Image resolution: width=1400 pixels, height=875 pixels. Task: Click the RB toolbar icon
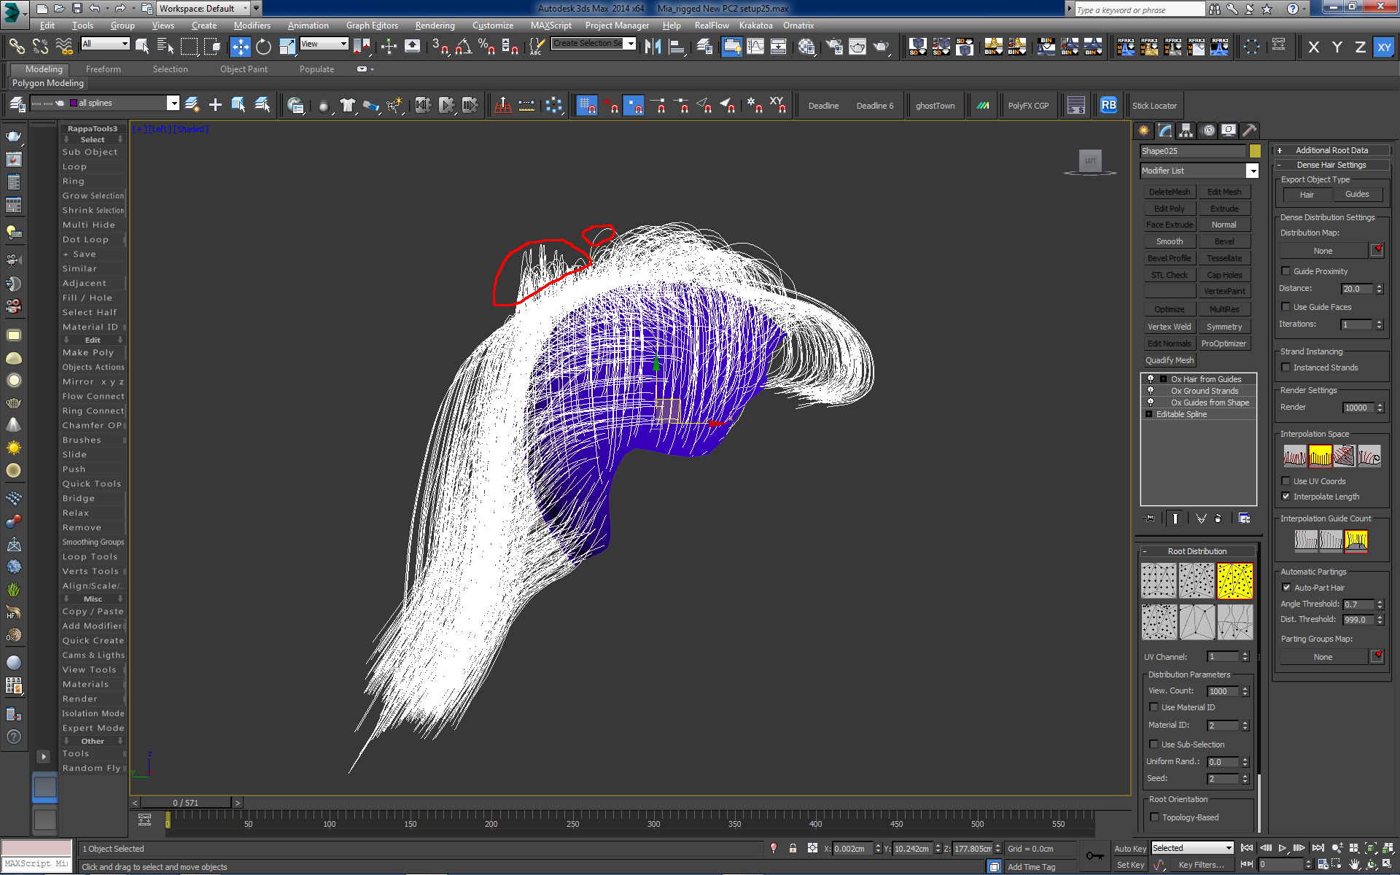(1108, 105)
